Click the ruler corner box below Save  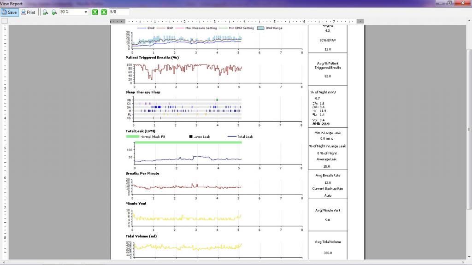tap(5, 21)
